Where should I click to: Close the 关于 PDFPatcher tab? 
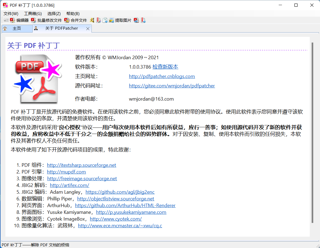88,28
